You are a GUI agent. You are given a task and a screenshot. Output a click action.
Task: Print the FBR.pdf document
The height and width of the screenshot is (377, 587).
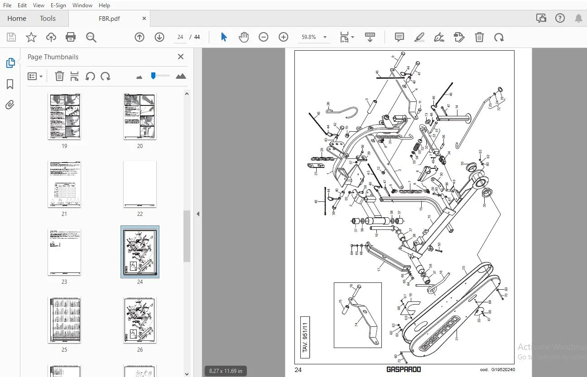71,37
